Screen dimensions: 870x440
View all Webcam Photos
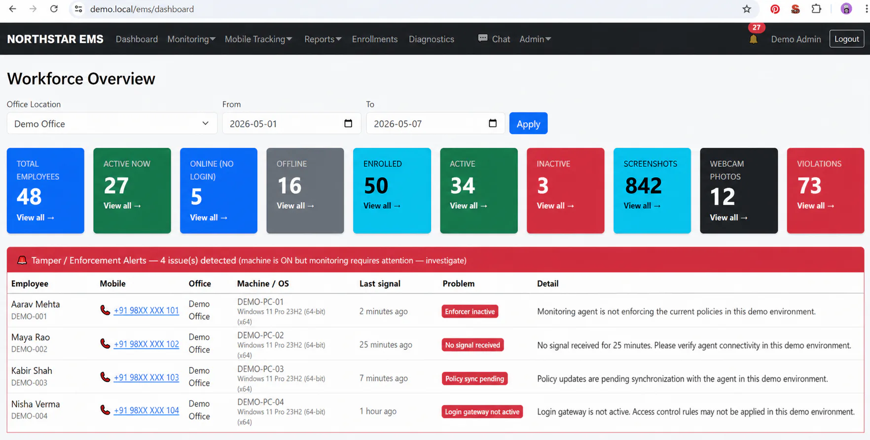pos(728,218)
